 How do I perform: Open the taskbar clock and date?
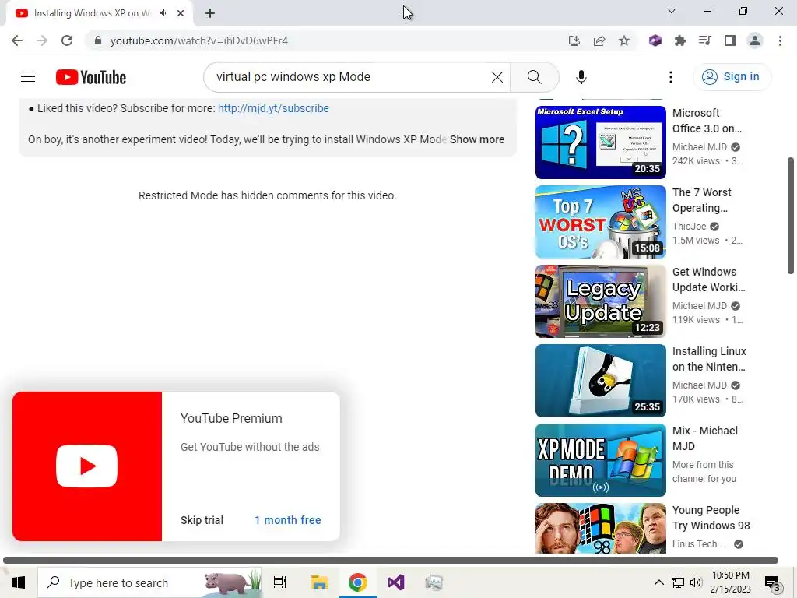[x=730, y=582]
